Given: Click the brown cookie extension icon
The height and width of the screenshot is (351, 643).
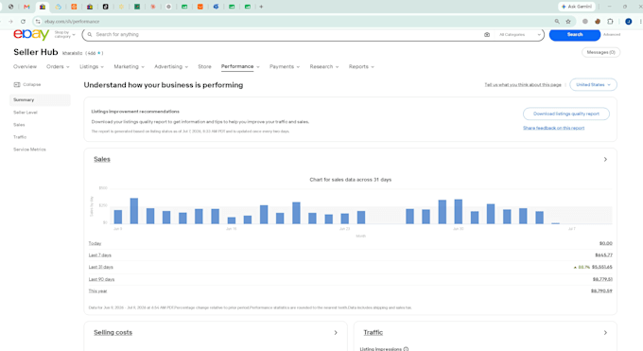Looking at the screenshot, I should pos(598,22).
